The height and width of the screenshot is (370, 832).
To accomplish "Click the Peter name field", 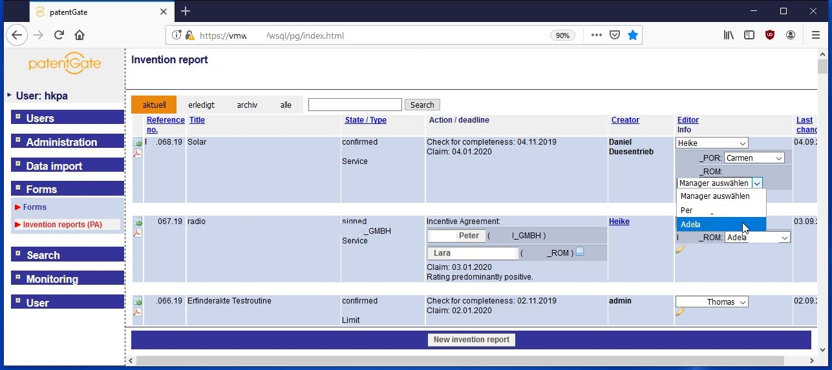I will pyautogui.click(x=457, y=236).
